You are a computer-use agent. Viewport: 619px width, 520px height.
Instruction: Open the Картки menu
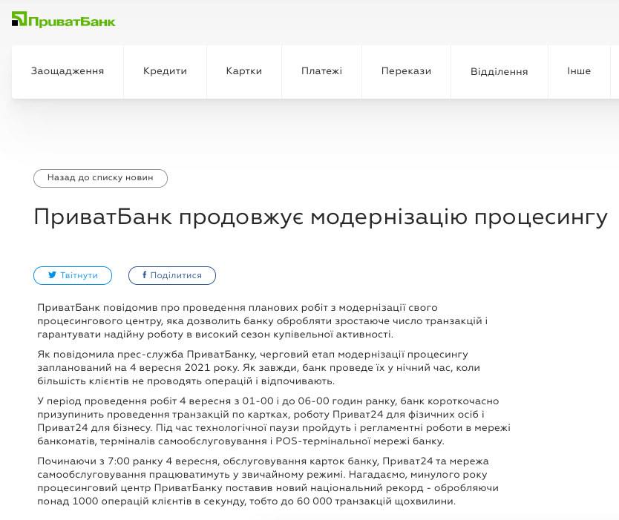(244, 71)
